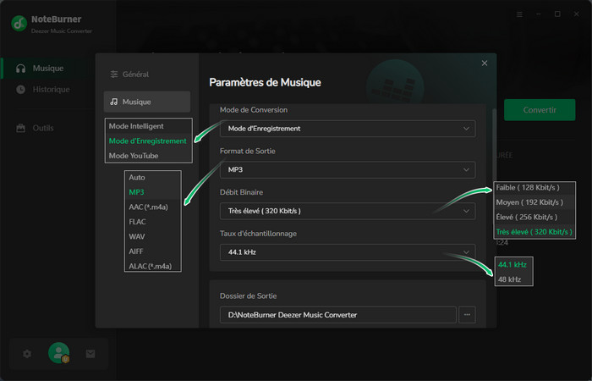Choose Mode d'Enregistrement in the options list
The image size is (592, 381).
point(148,141)
